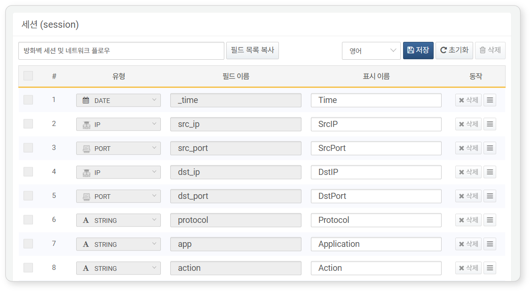Image resolution: width=531 pixels, height=292 pixels.
Task: Click the drag handle icon for _time row
Action: [x=490, y=100]
